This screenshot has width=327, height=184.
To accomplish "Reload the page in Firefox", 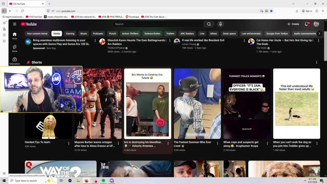I will (x=22, y=11).
